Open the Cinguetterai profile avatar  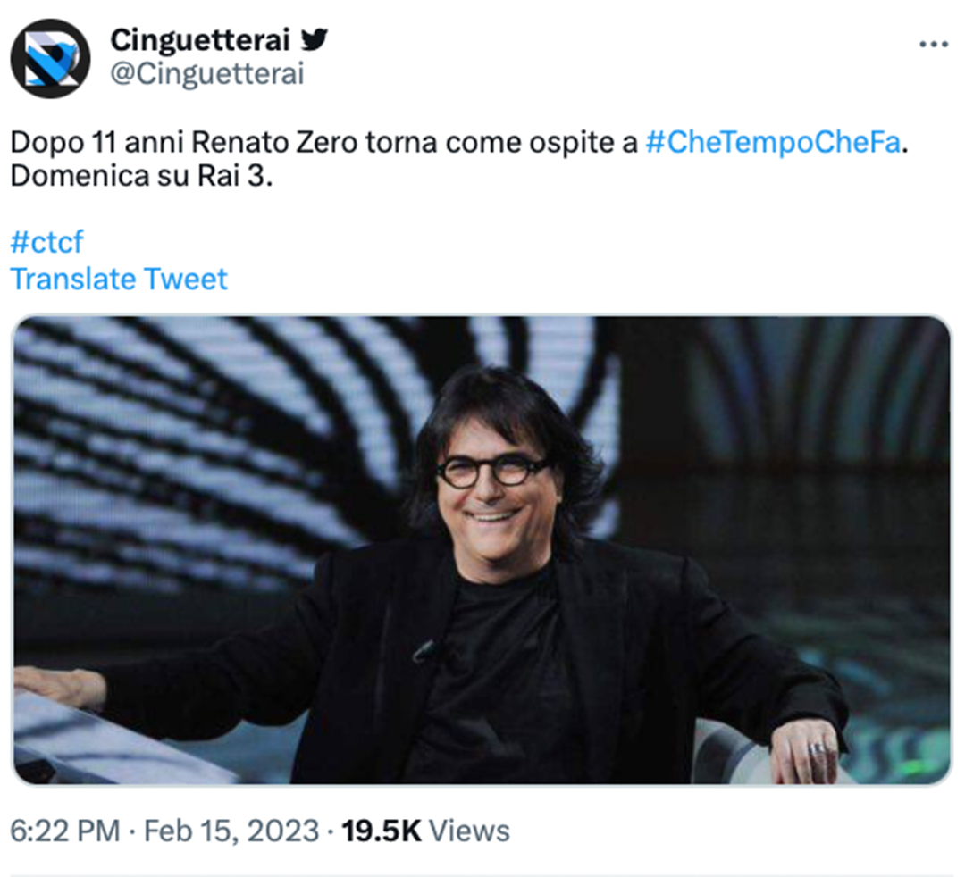50,59
